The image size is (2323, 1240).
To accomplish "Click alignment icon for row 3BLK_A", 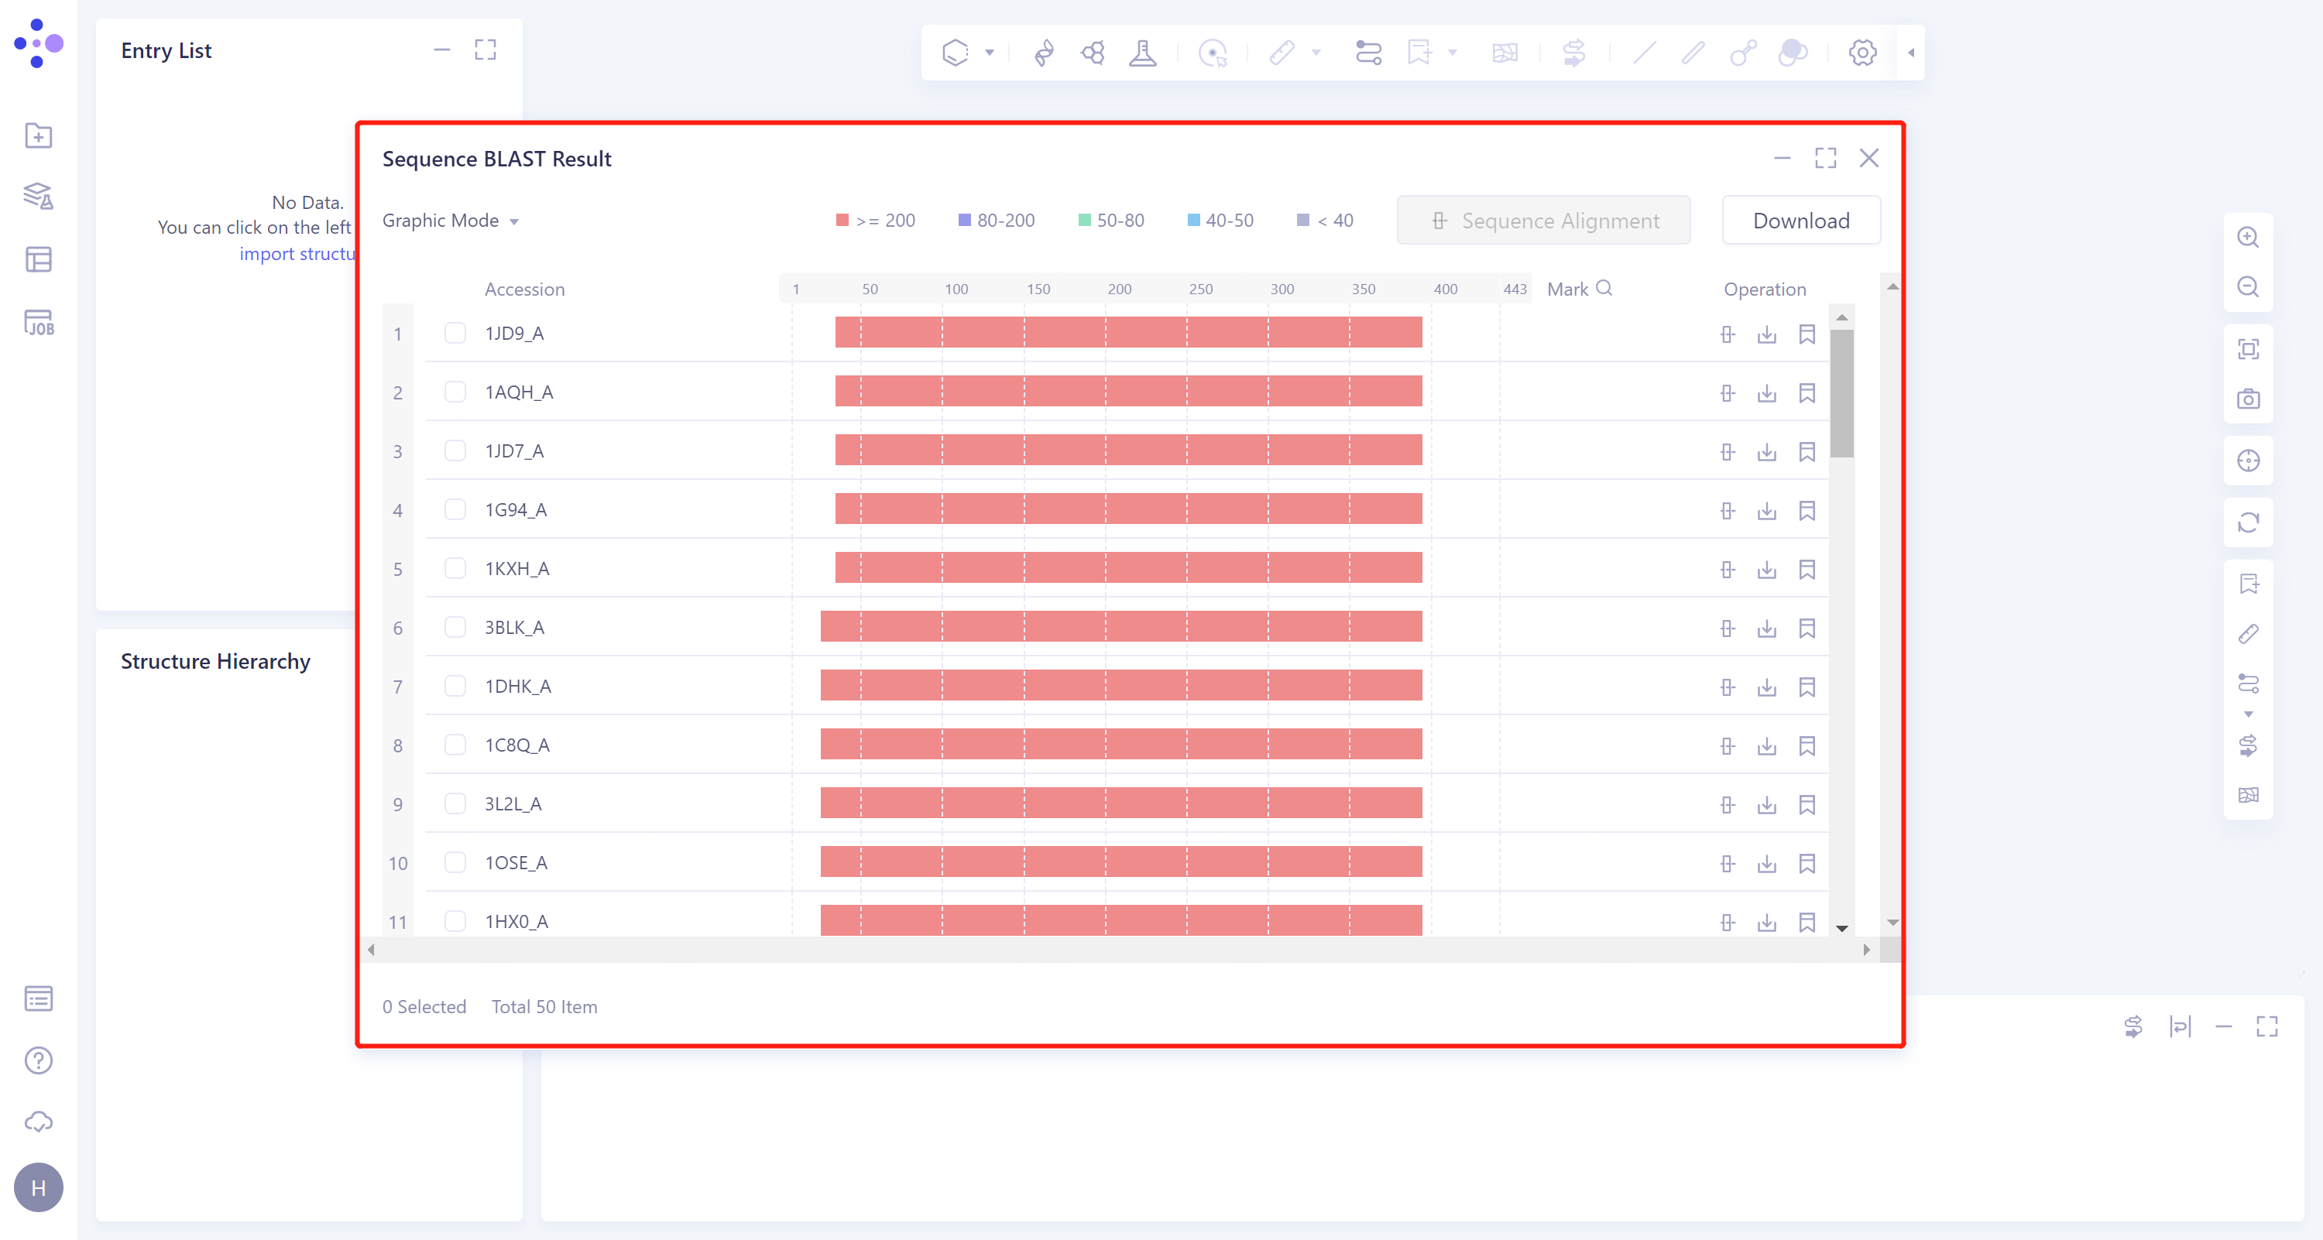I will (1727, 628).
